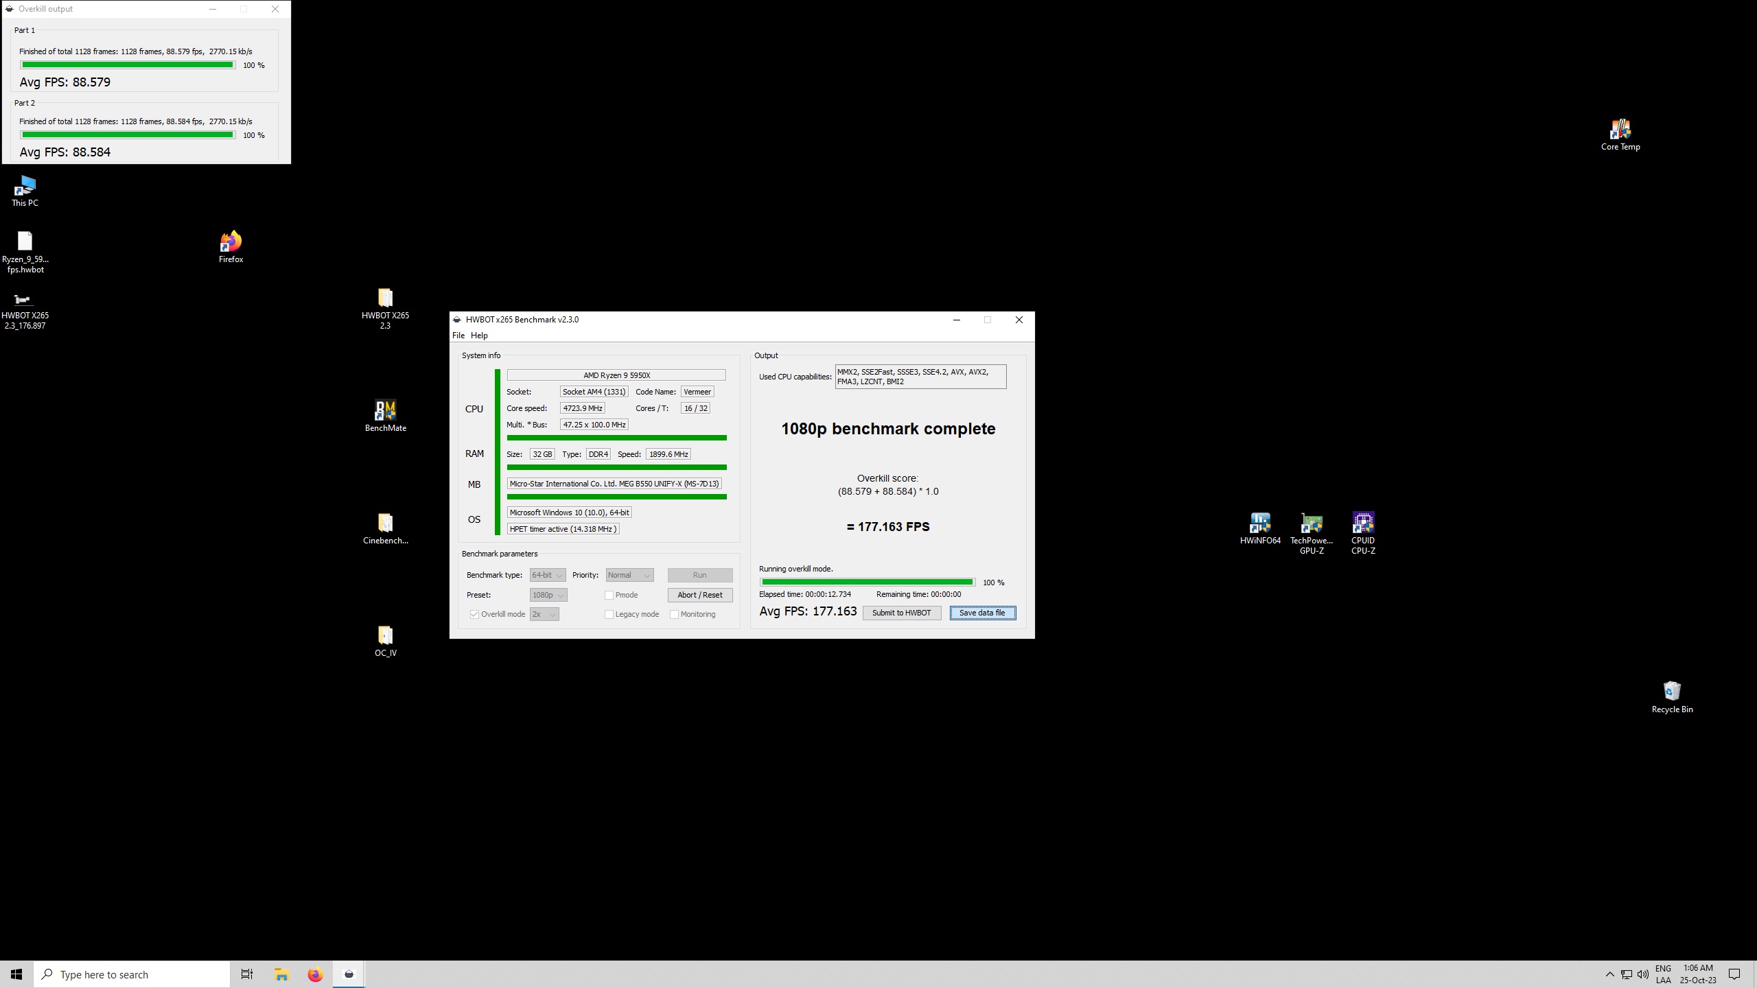Image resolution: width=1757 pixels, height=988 pixels.
Task: Open the volume tray icon
Action: coord(1642,974)
